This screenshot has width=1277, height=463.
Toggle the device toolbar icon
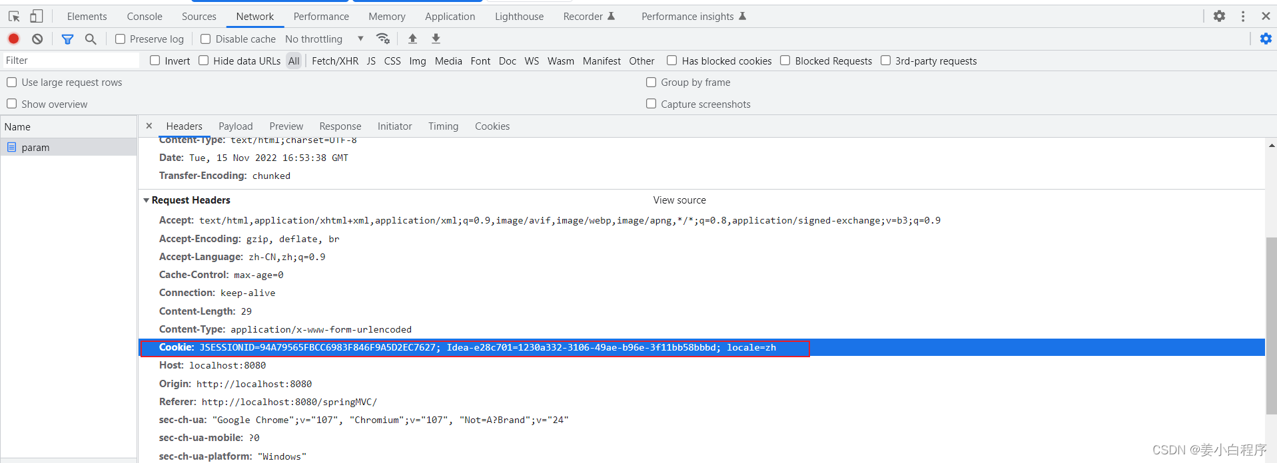point(36,16)
